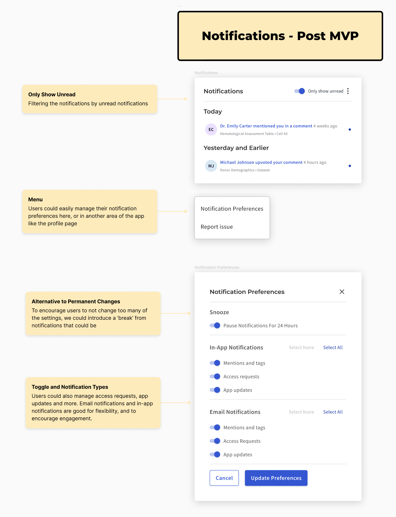Click unread dot on Michael Johnson notification
The height and width of the screenshot is (517, 396).
click(x=350, y=166)
